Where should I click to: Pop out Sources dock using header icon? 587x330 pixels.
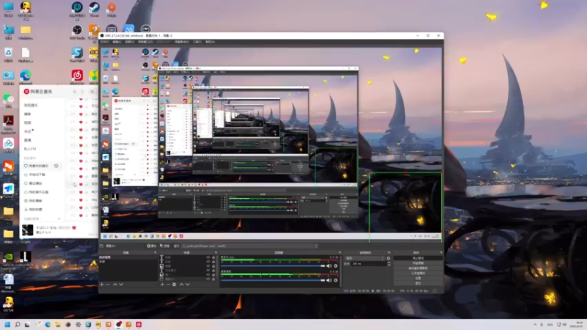216,252
